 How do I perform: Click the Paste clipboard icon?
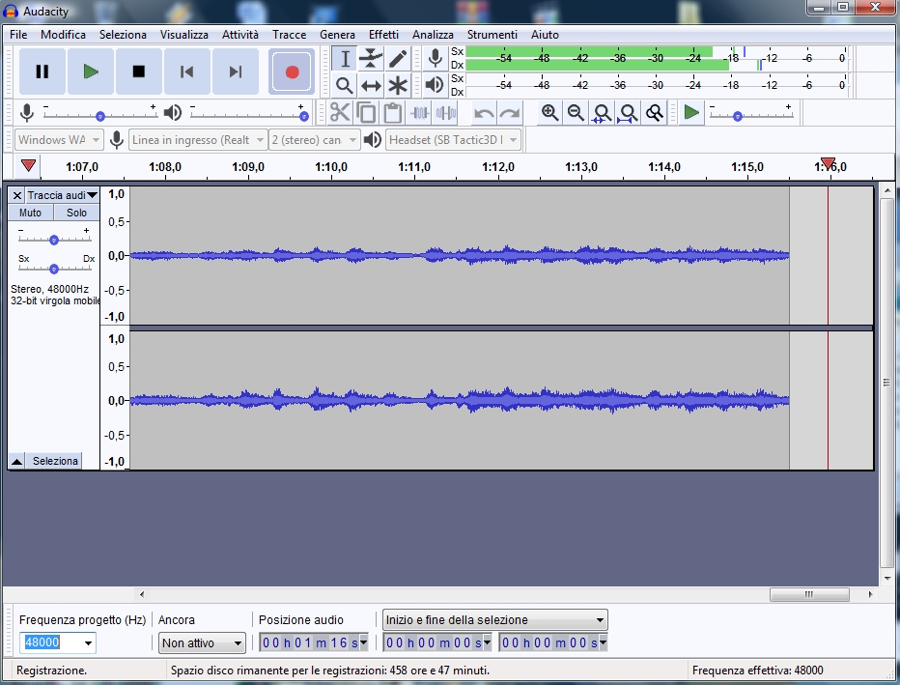point(393,112)
